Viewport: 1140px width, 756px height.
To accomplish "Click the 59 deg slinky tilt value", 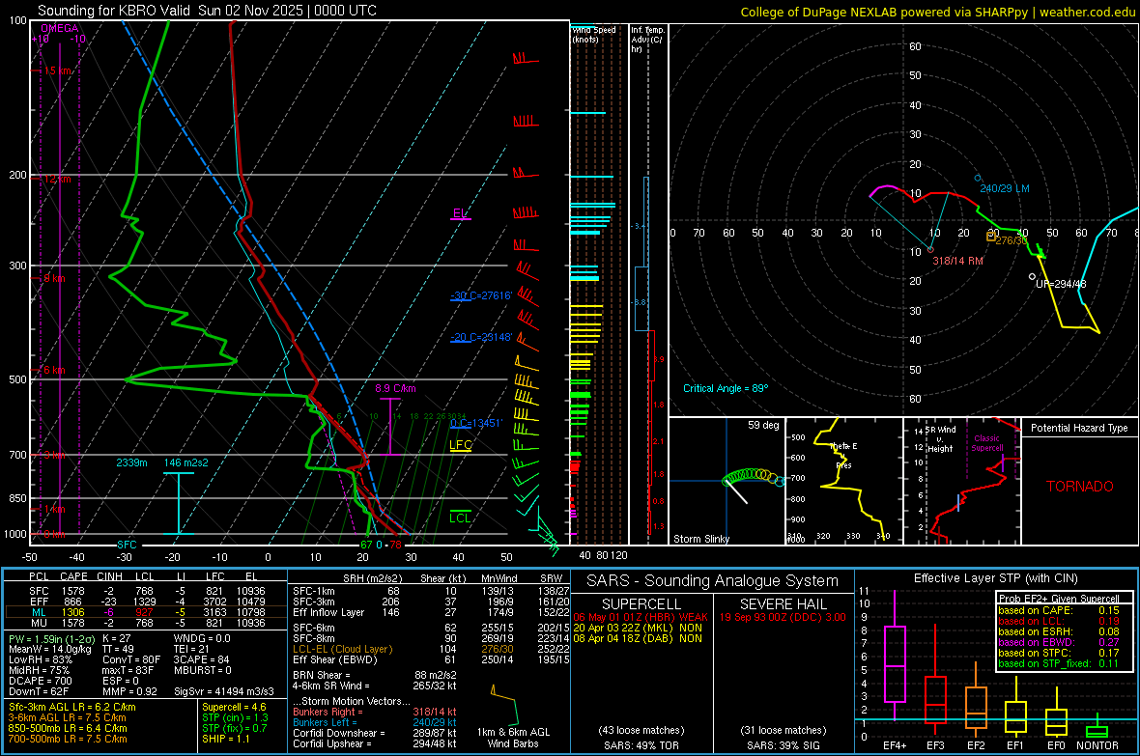I will pyautogui.click(x=763, y=425).
